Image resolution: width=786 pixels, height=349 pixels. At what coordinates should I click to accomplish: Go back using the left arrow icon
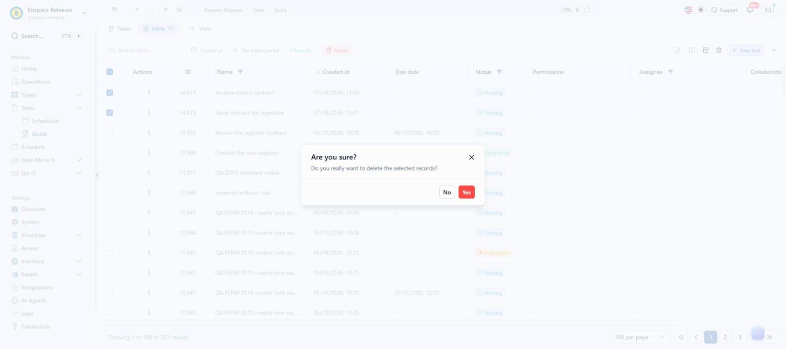click(x=137, y=9)
